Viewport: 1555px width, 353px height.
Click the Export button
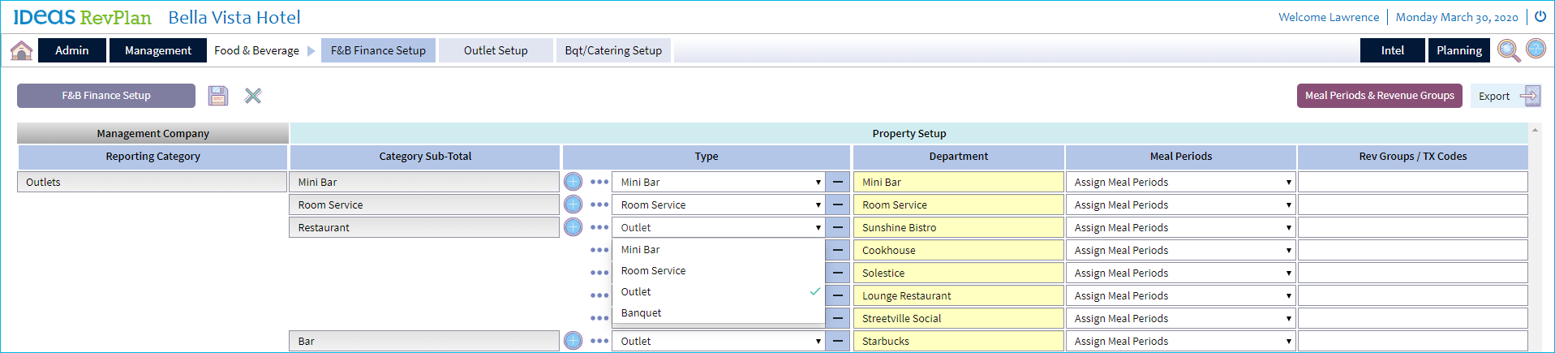pos(1506,96)
